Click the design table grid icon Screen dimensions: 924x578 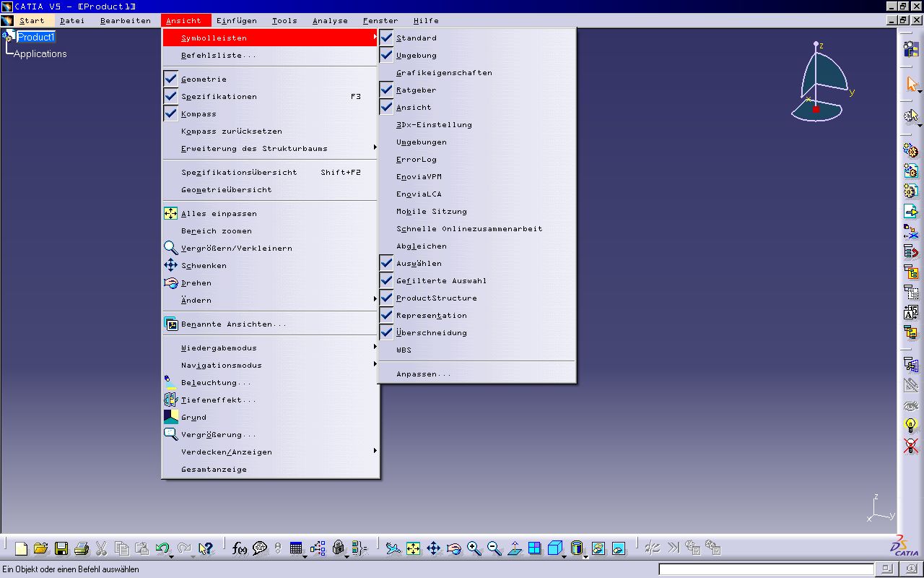pos(296,548)
